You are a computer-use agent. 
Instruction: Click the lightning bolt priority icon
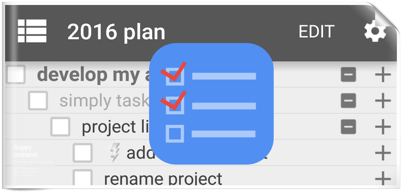point(115,152)
